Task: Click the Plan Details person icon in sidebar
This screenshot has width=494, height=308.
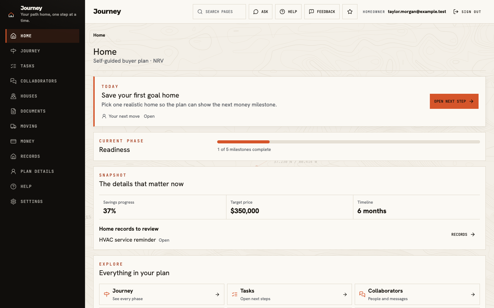Action: coord(13,171)
